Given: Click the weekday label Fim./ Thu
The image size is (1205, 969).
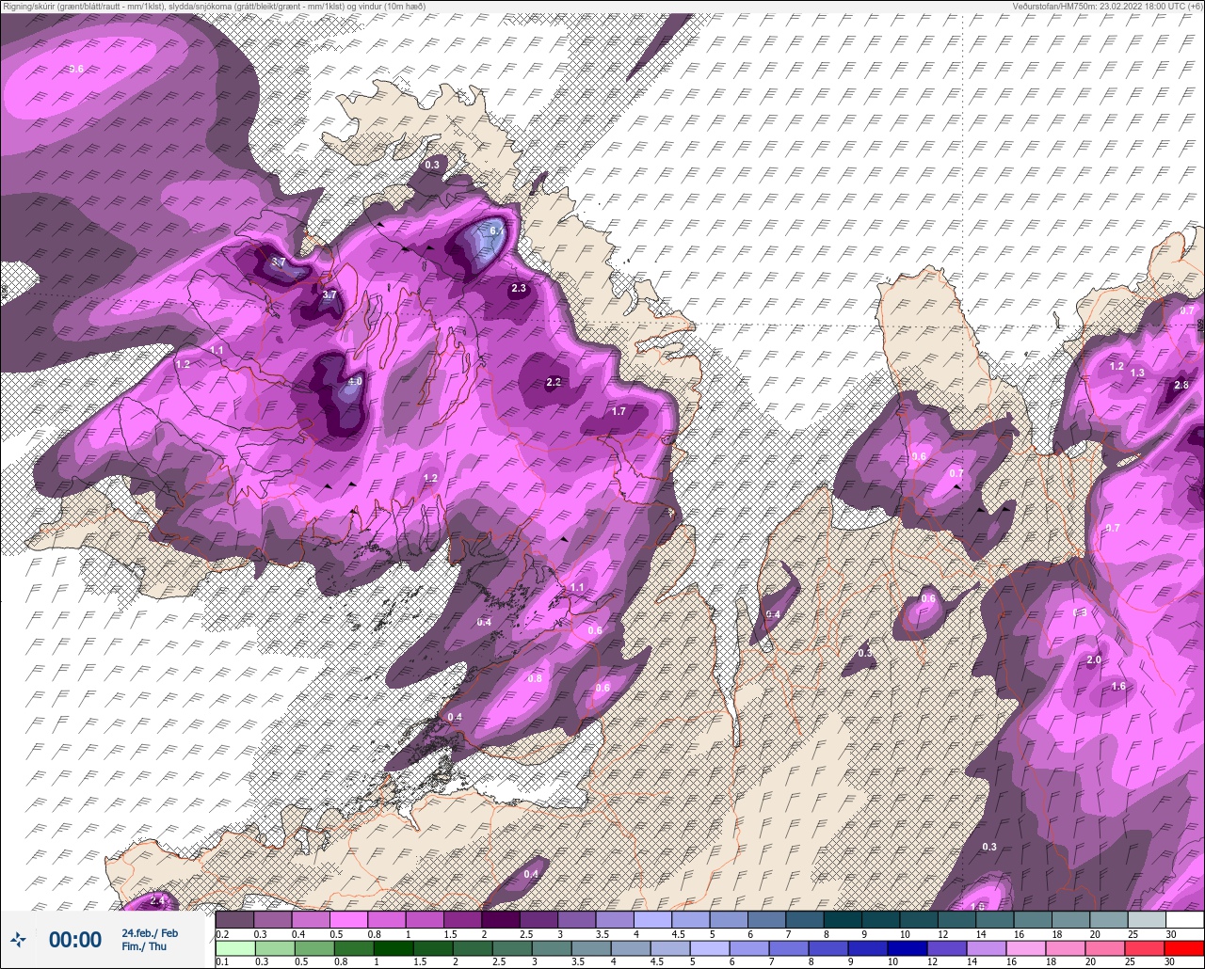Looking at the screenshot, I should point(144,946).
